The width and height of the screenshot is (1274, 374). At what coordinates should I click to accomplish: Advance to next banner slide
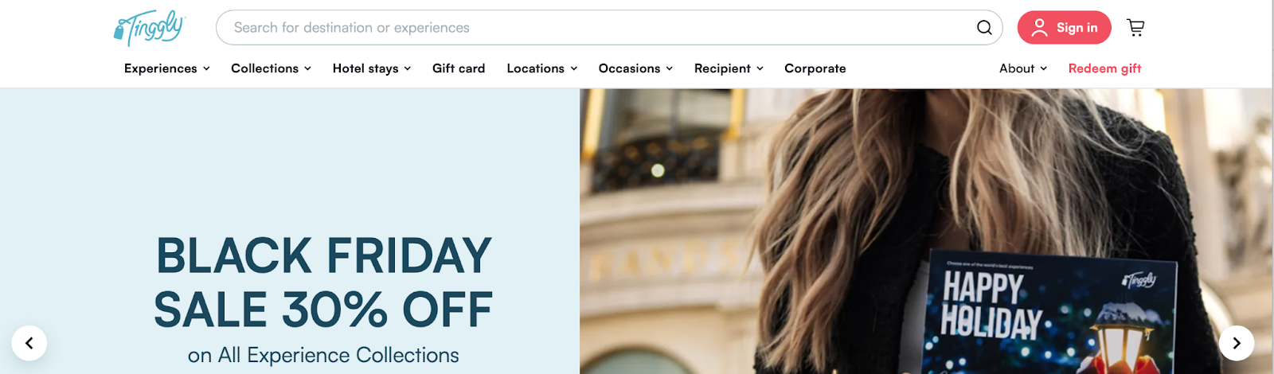point(1237,343)
